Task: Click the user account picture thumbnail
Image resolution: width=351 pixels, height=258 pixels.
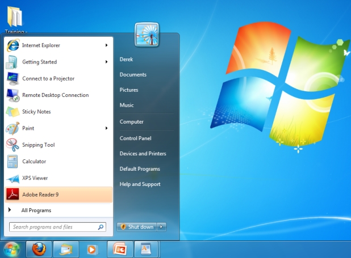Action: coord(147,35)
